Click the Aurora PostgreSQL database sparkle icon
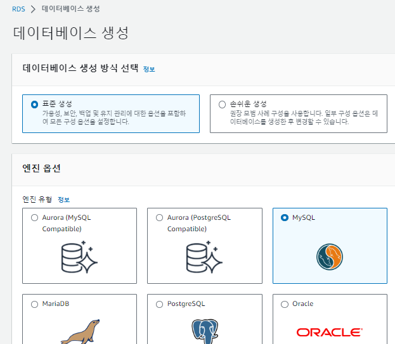This screenshot has width=395, height=344. (204, 257)
